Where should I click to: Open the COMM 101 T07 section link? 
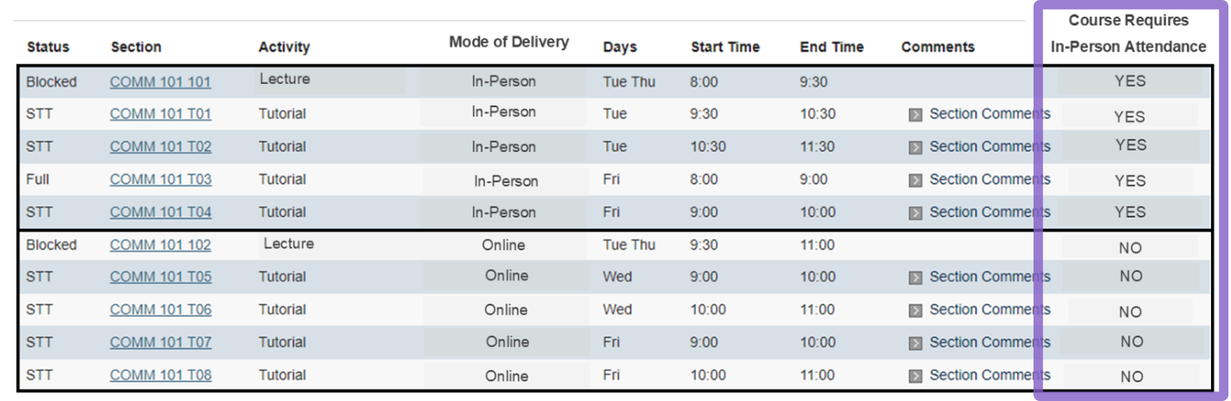pyautogui.click(x=160, y=342)
